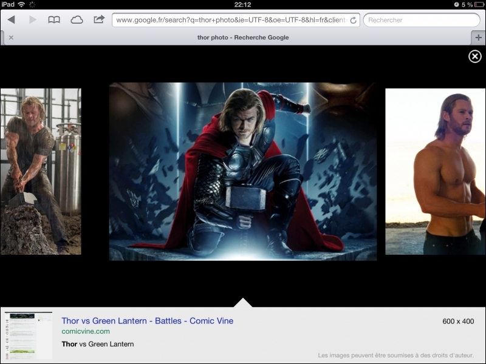The width and height of the screenshot is (486, 364).
Task: Click the 'Thor vs Green Lantern' description text
Action: (x=98, y=344)
